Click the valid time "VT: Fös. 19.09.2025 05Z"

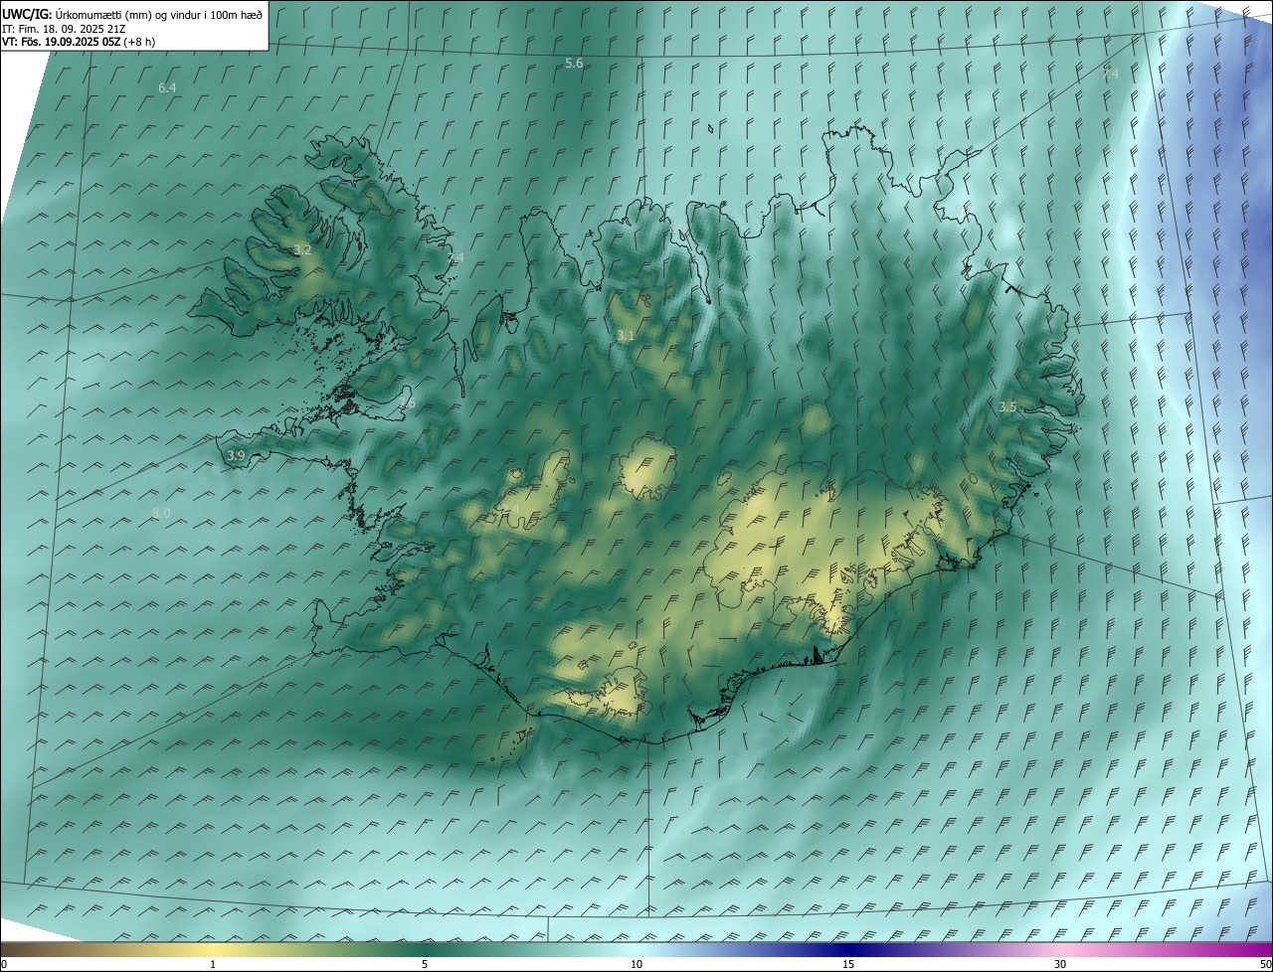click(61, 42)
